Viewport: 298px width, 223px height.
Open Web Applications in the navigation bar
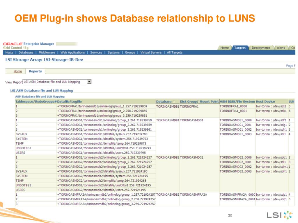click(72, 53)
